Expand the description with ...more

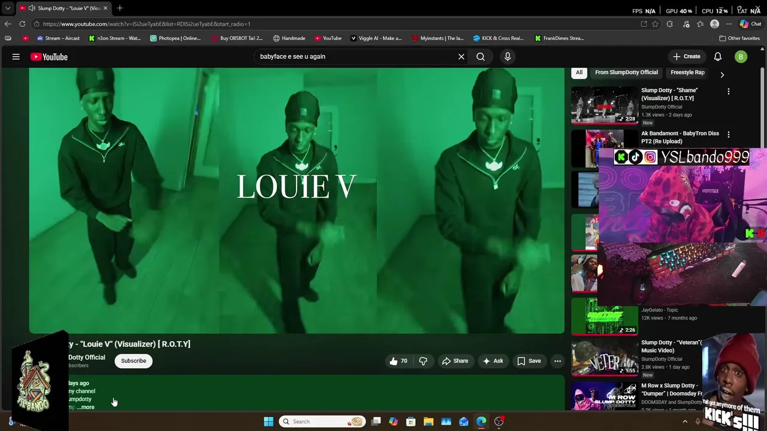click(x=86, y=407)
